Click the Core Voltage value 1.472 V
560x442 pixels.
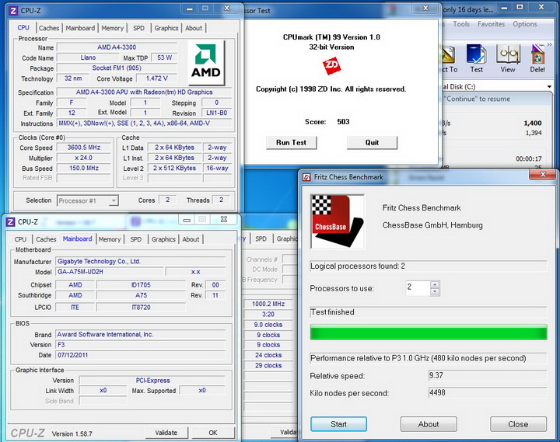pyautogui.click(x=156, y=78)
